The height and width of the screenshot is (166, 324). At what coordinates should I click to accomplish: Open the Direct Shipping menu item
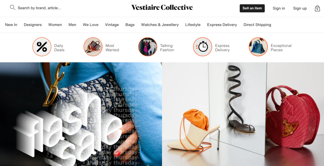tap(257, 25)
